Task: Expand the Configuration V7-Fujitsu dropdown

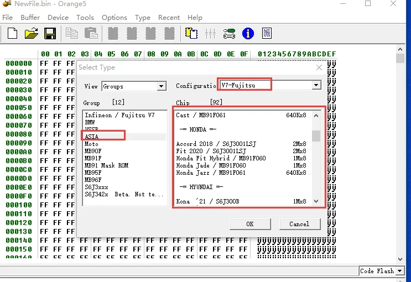Action: 316,85
